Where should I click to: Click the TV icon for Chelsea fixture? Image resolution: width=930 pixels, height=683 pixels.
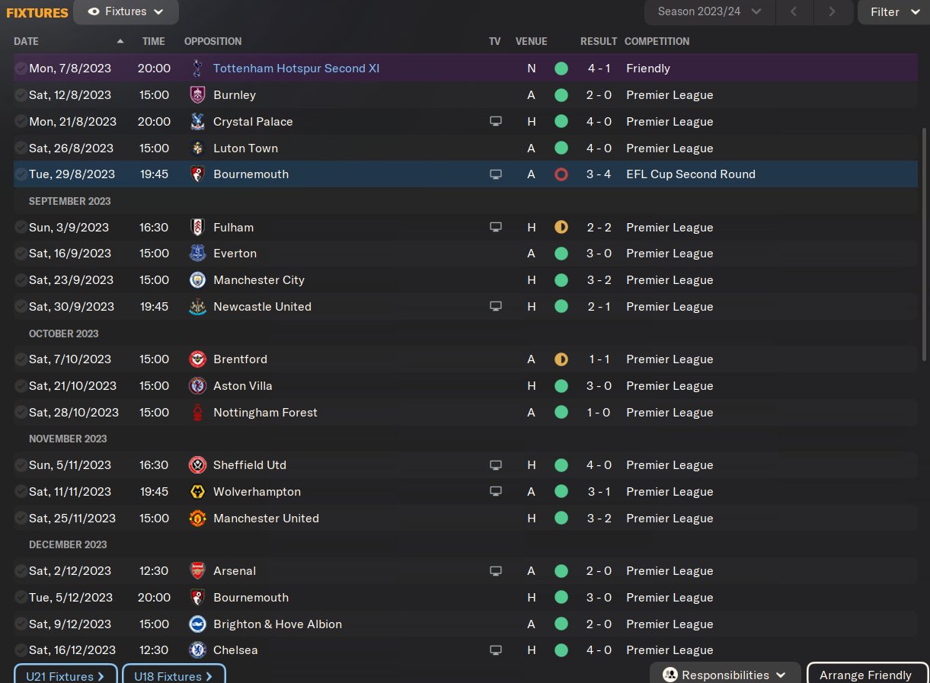point(496,650)
